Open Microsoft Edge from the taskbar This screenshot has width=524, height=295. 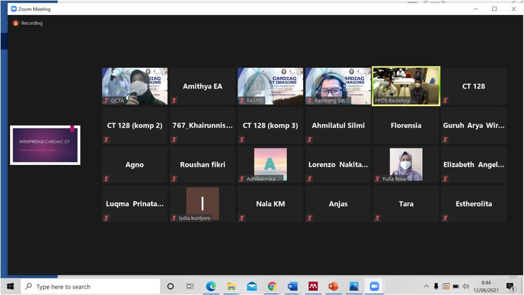[211, 286]
